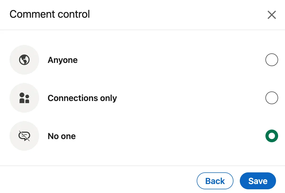The image size is (285, 193).
Task: Allow comments from anyone via globe icon
Action: (x=24, y=60)
